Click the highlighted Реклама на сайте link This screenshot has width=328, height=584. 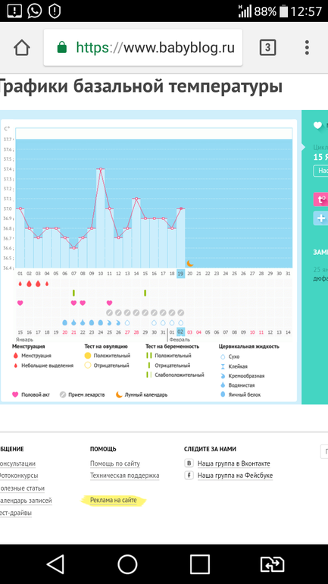[114, 501]
